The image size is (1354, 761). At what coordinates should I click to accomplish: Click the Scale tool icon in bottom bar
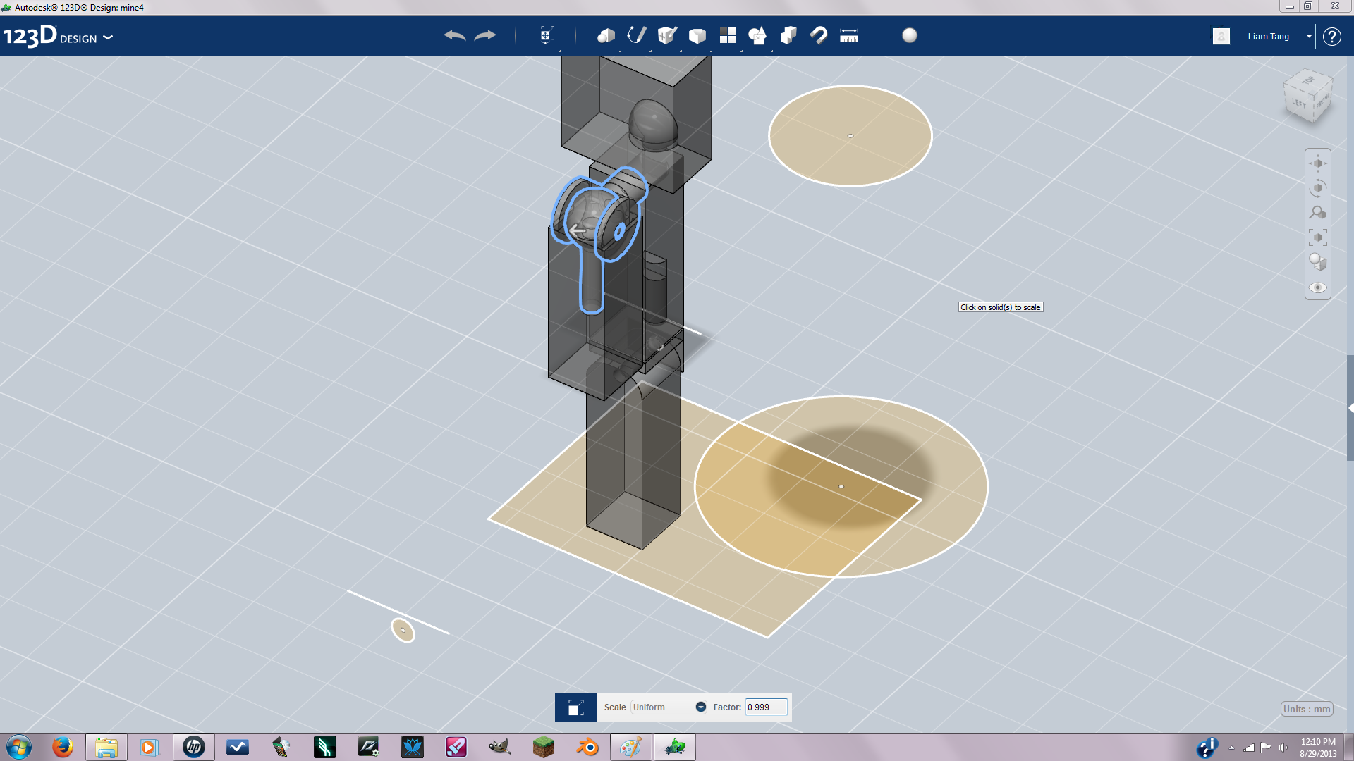(576, 707)
